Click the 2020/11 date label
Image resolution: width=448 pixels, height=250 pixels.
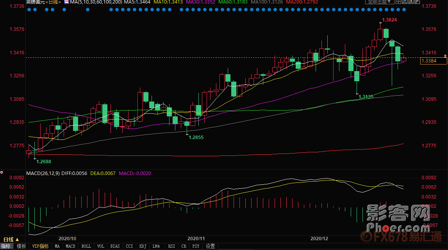coord(196,239)
